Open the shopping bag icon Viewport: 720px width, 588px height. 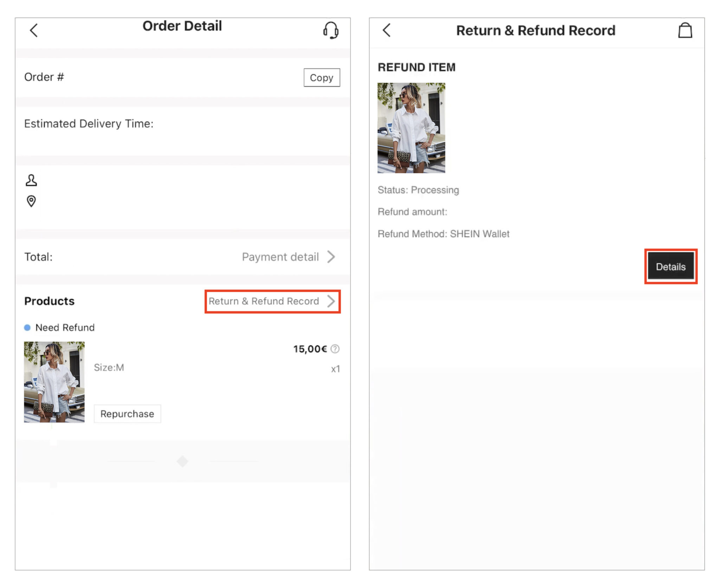point(685,30)
